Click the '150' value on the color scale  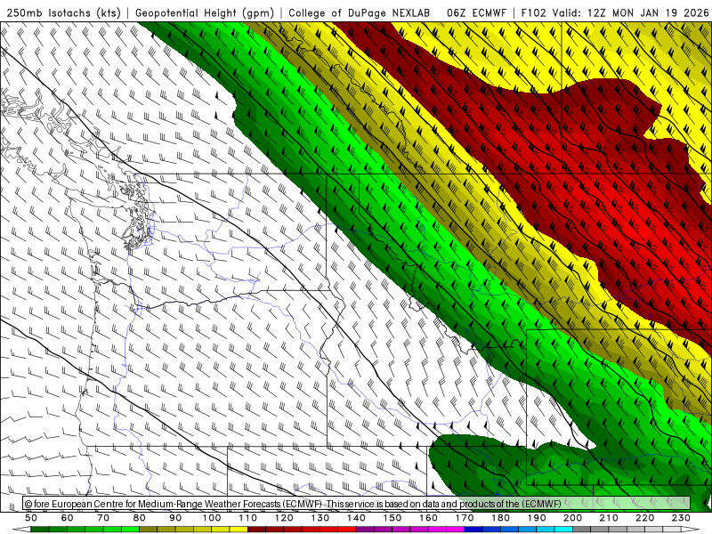(x=392, y=518)
